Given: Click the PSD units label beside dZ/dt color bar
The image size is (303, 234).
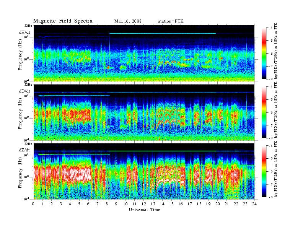Looking at the screenshot, I should pyautogui.click(x=275, y=169).
